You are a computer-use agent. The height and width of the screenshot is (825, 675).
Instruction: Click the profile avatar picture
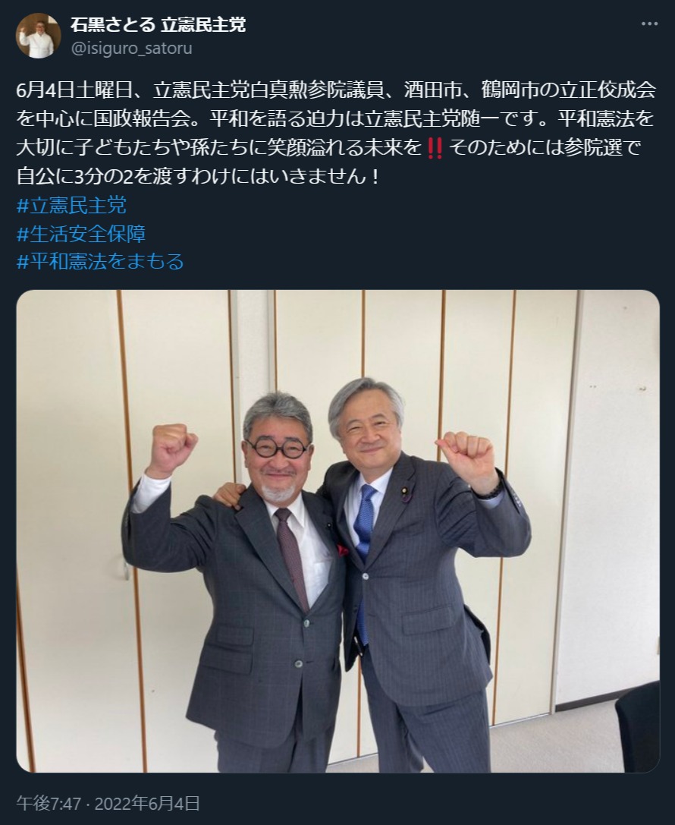pyautogui.click(x=39, y=36)
